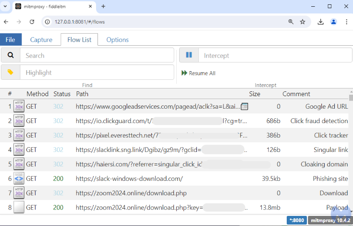Image resolution: width=353 pixels, height=226 pixels.
Task: Click the 30x redirect icon for slacklink flow
Action: (x=19, y=150)
